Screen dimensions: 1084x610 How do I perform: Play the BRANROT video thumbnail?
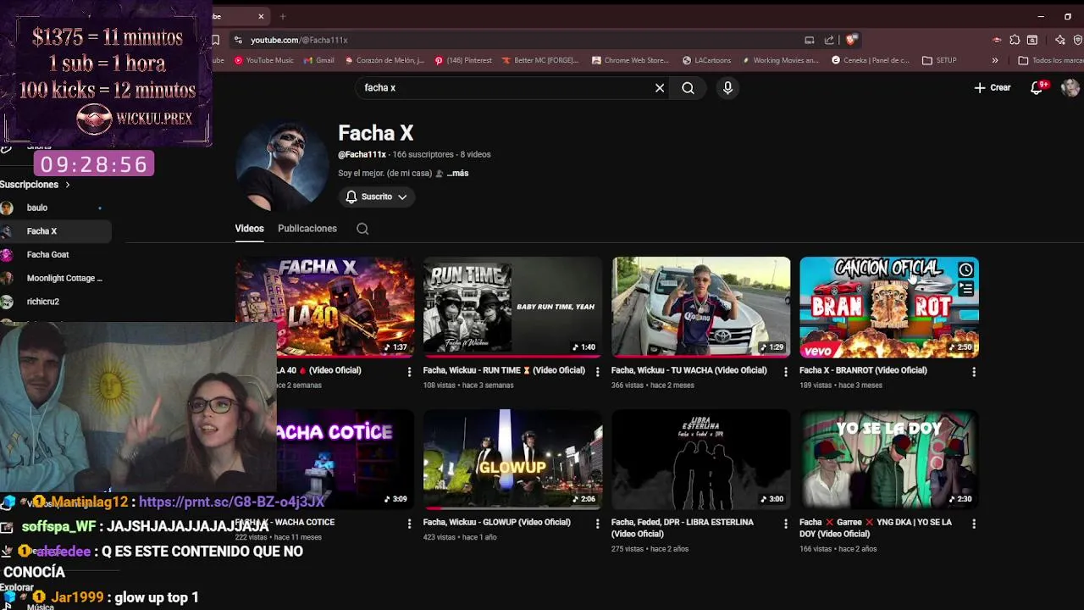[x=888, y=307]
